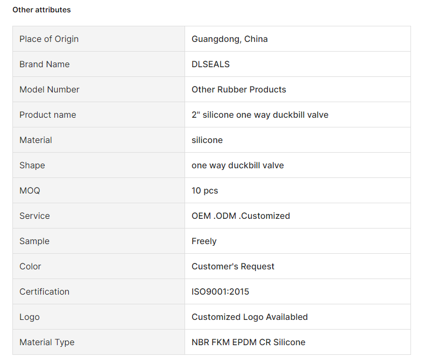Click the Freely sample value
This screenshot has height=364, width=425.
(x=204, y=241)
